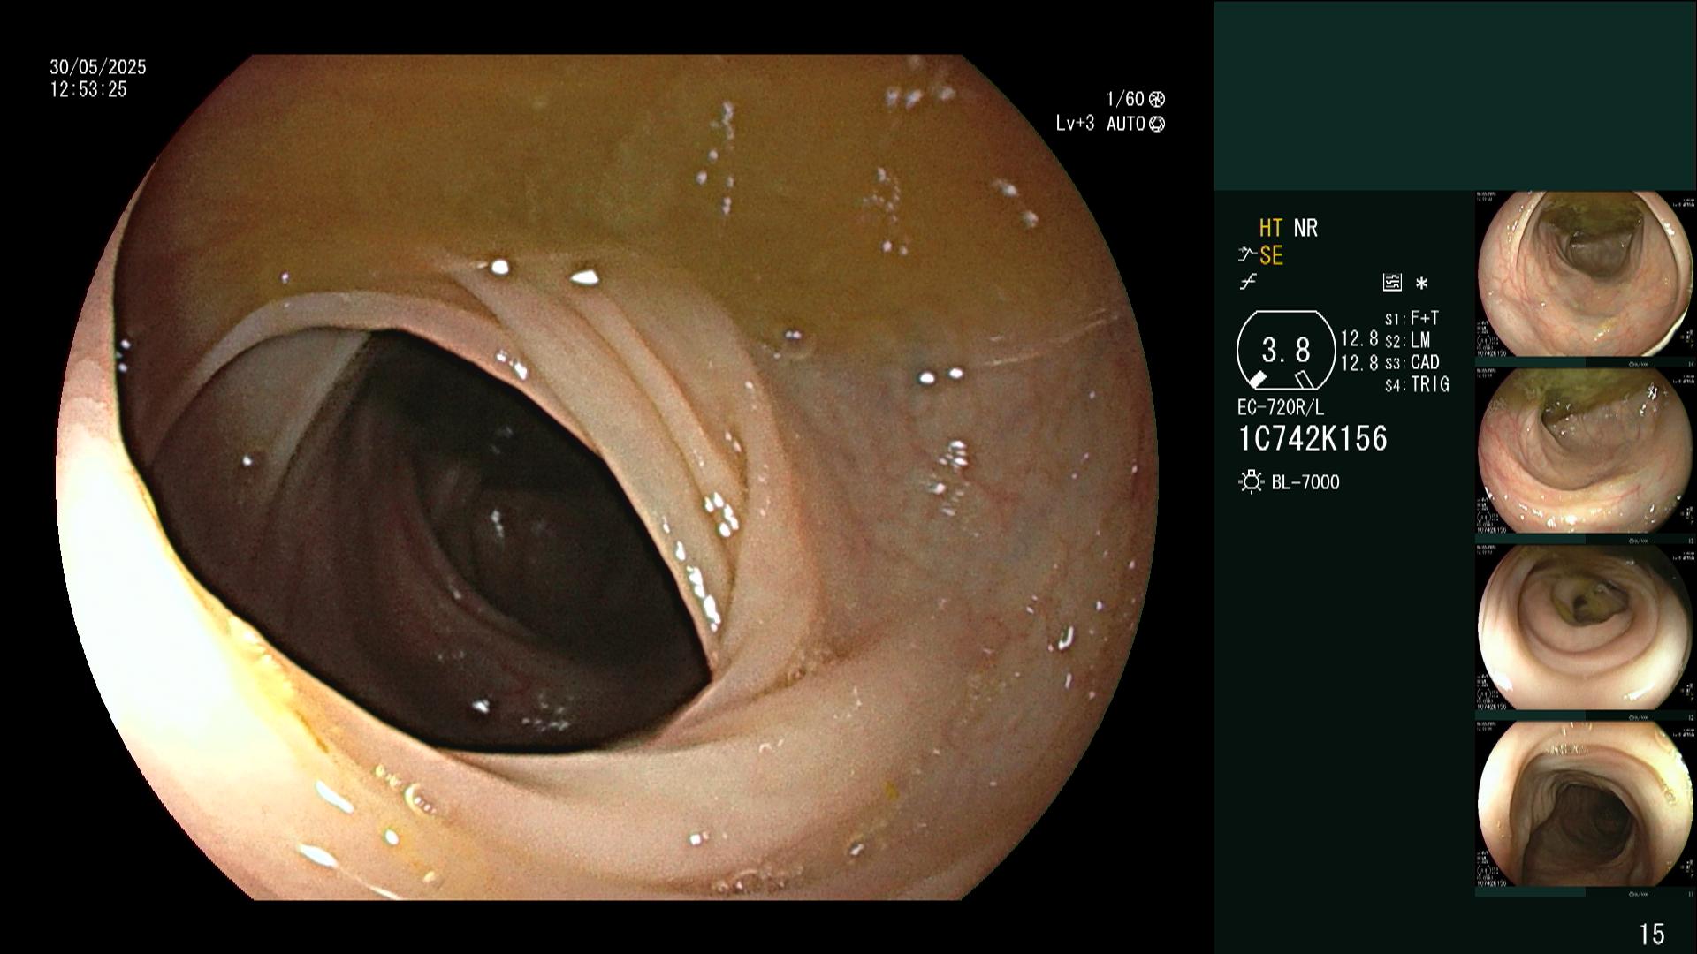Click the date 30/05/2025
This screenshot has height=954, width=1697.
(98, 67)
